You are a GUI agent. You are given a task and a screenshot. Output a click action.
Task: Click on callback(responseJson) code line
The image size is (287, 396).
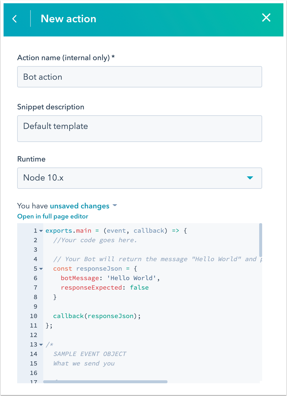[97, 316]
